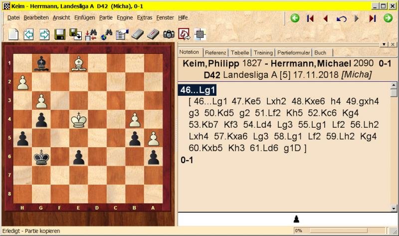Expand the Extras menu
This screenshot has height=236, width=399.
144,17
